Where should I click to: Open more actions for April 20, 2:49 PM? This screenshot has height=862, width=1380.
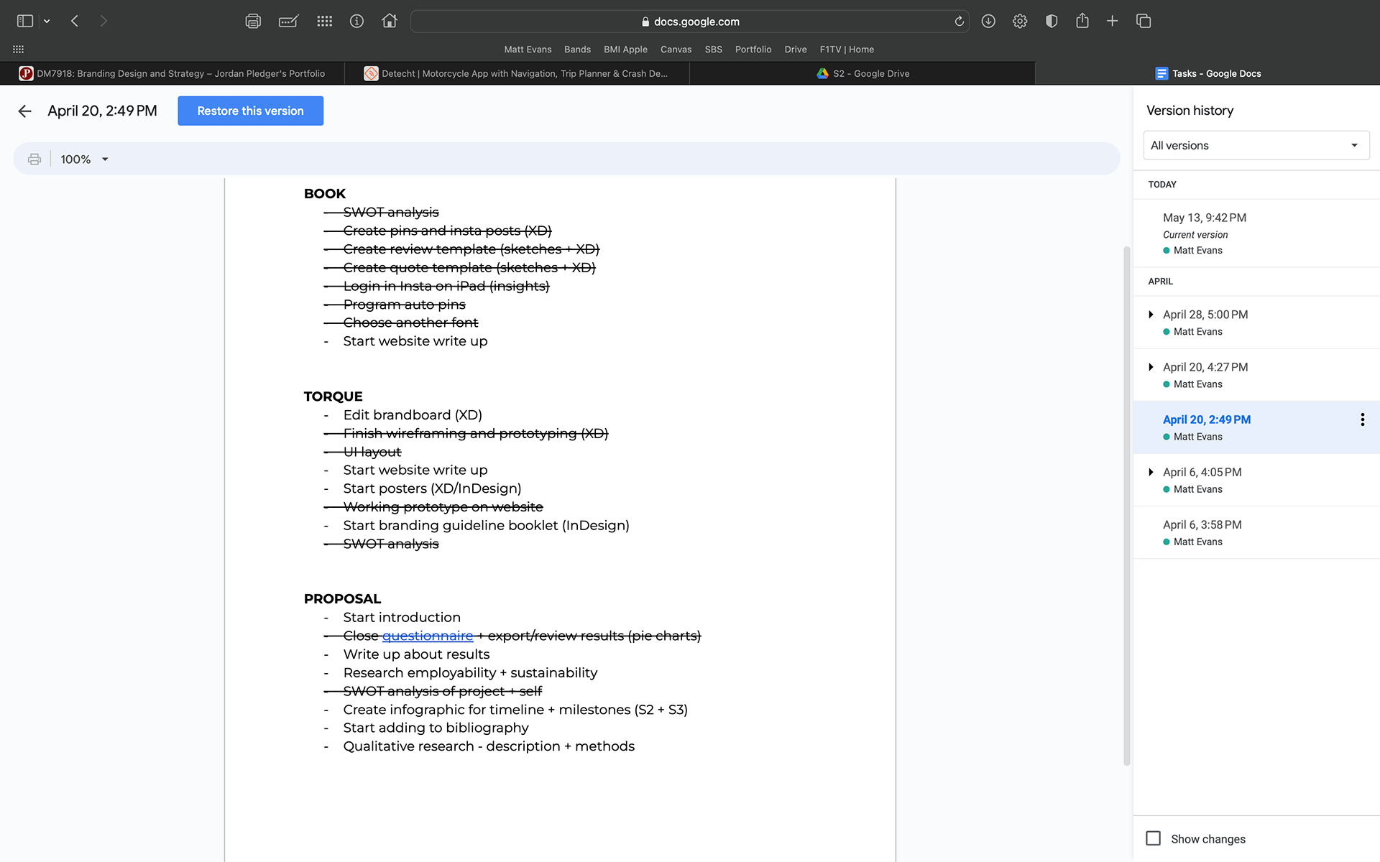point(1362,420)
